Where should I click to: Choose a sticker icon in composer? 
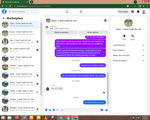click(54, 110)
